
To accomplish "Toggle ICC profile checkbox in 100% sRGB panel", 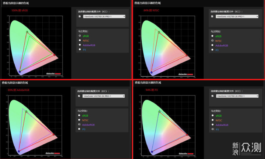I will 79,17.
